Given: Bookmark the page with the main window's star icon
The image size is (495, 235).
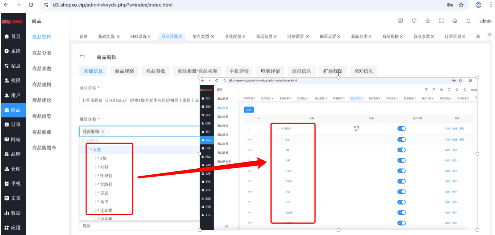Looking at the screenshot, I should point(461,5).
